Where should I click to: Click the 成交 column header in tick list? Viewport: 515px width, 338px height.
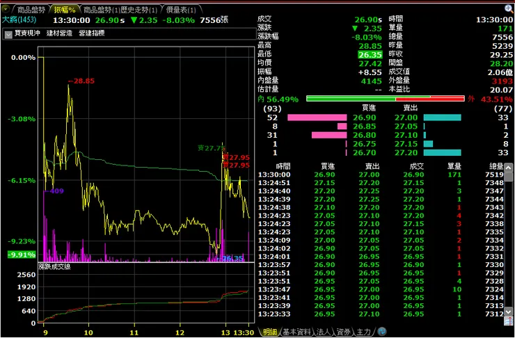point(416,166)
